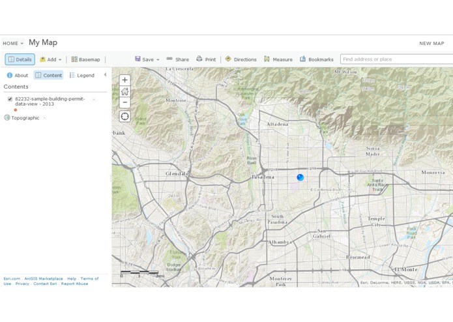
Task: Collapse the side panel with arrow
Action: coord(105,75)
